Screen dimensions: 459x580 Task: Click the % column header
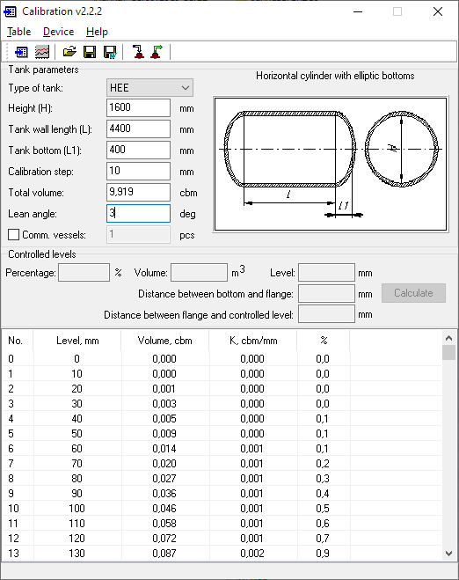(324, 341)
